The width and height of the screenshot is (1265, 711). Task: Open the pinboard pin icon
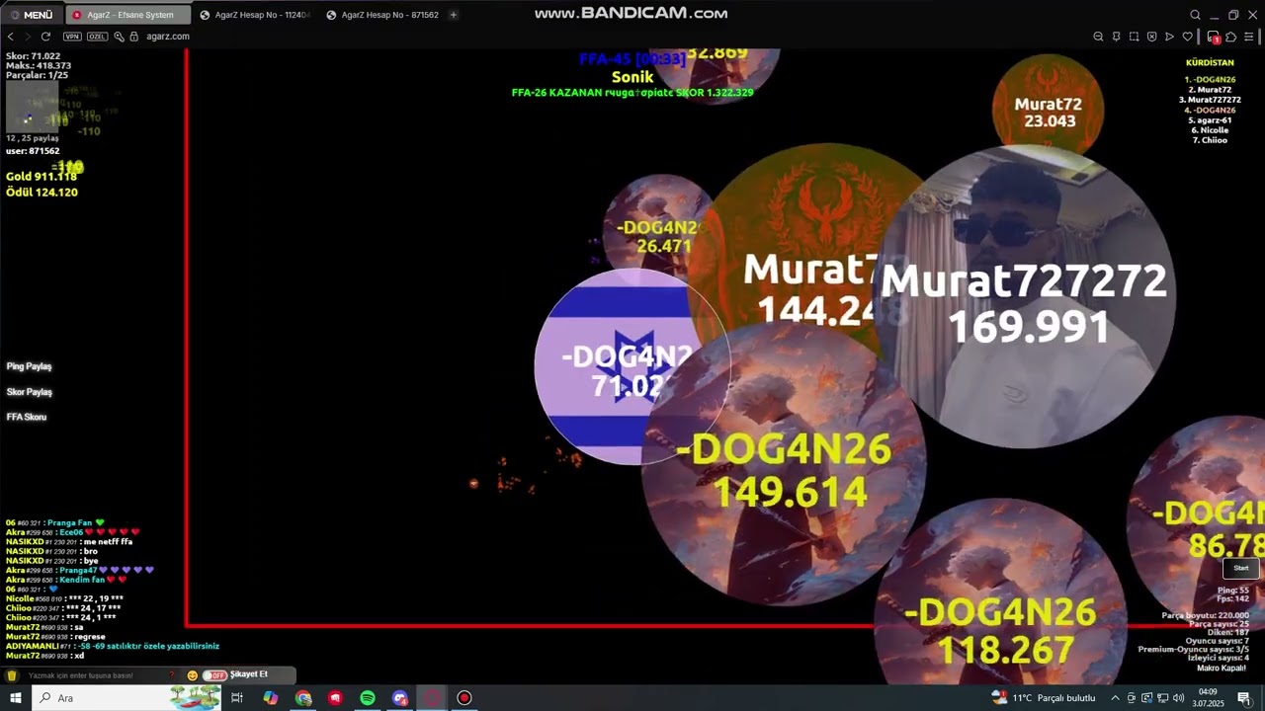click(1116, 37)
